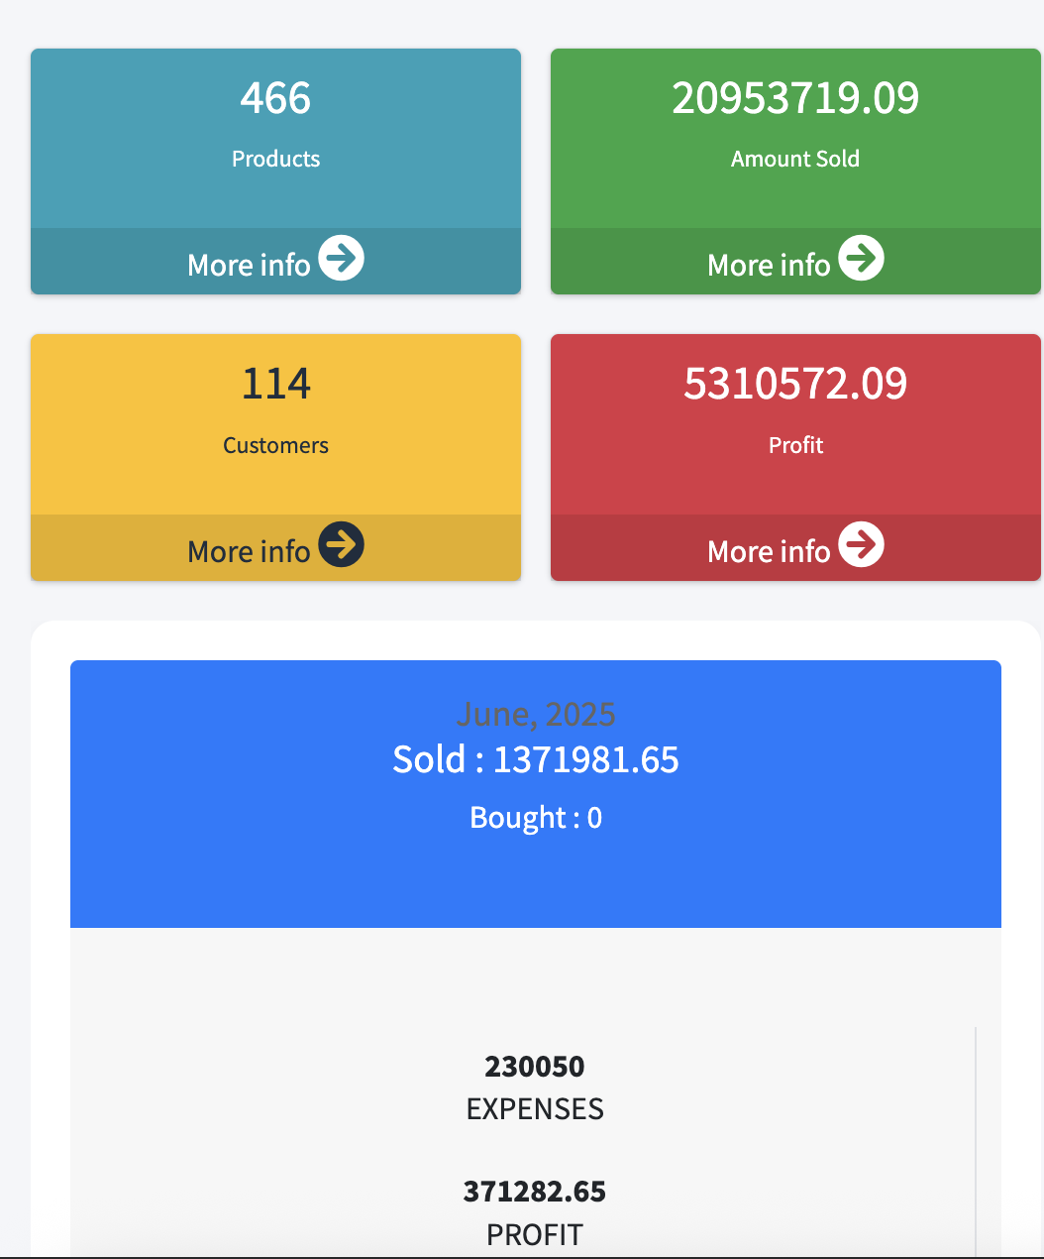Follow More info text under Customers
This screenshot has width=1044, height=1259.
click(250, 551)
